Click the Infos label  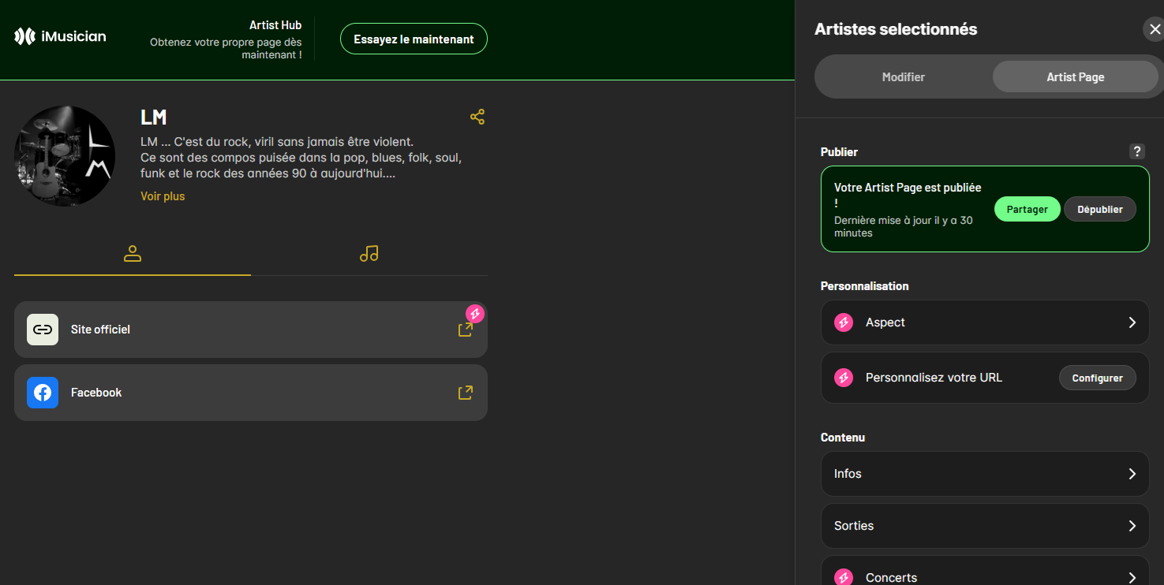pos(848,474)
